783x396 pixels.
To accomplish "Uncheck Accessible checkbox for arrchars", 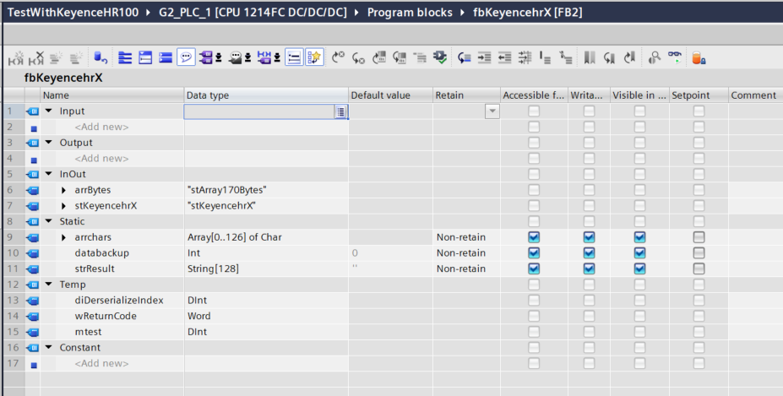I will click(534, 237).
